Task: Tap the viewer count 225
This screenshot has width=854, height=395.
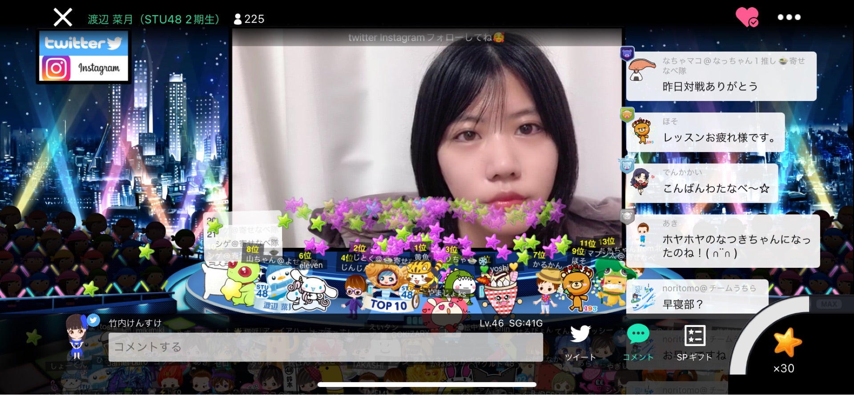Action: [x=249, y=19]
